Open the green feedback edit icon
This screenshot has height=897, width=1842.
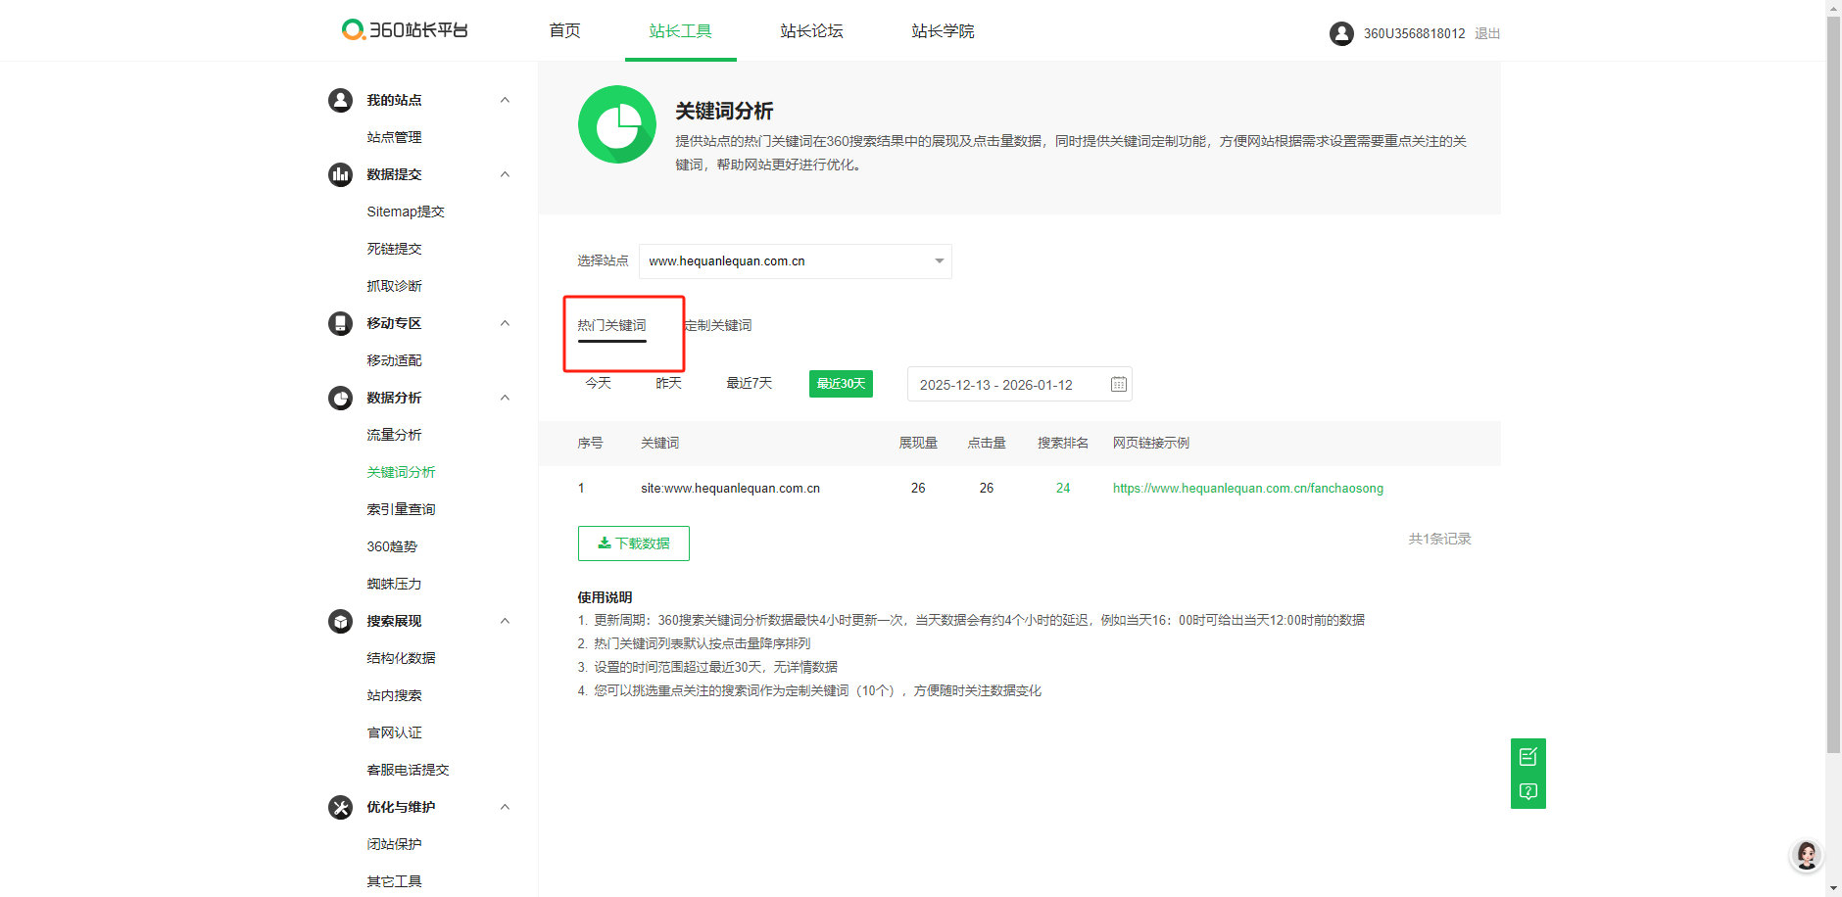[x=1528, y=756]
